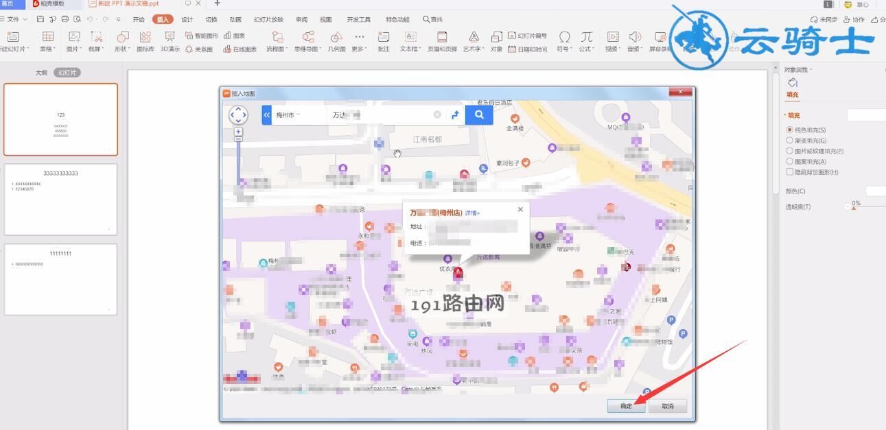Open the 图片 picture insert tool
The height and width of the screenshot is (430, 886).
(x=74, y=40)
